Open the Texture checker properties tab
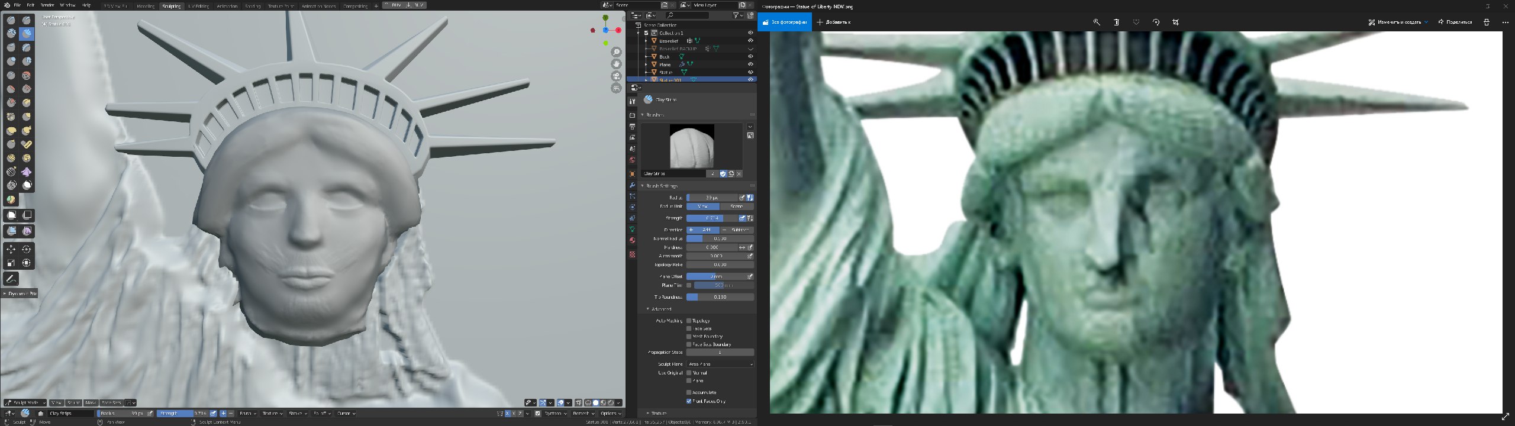 pos(632,254)
